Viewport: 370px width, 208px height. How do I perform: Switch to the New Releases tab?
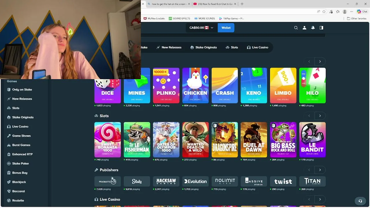[169, 47]
